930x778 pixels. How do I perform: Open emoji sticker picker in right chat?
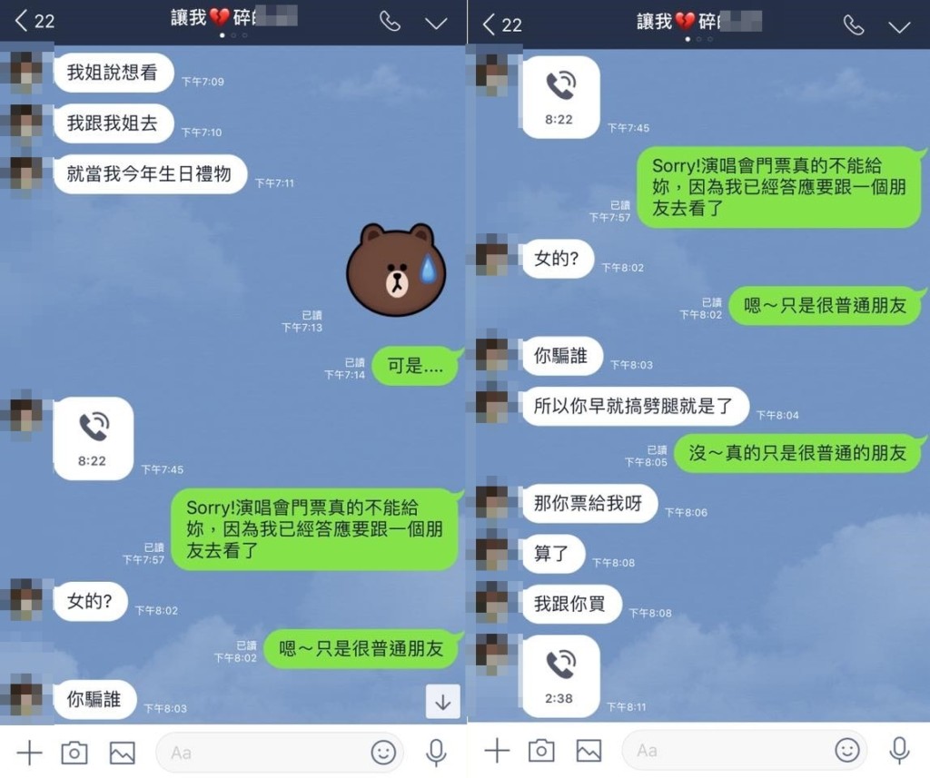[x=847, y=750]
